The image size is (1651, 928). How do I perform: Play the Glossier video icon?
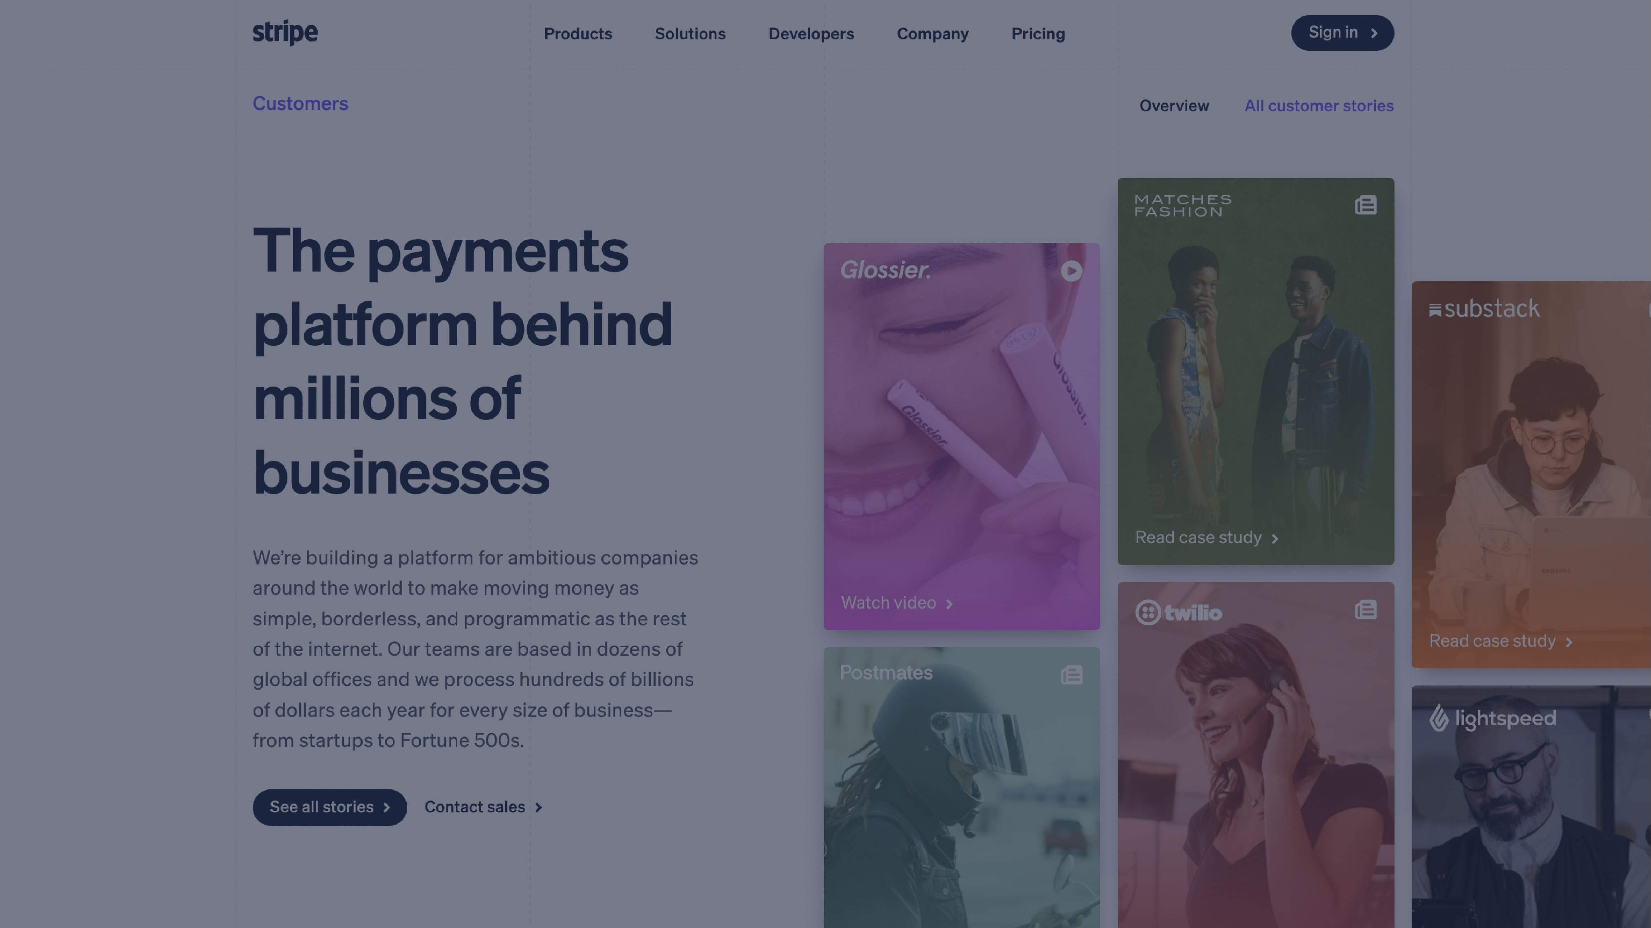click(x=1071, y=271)
